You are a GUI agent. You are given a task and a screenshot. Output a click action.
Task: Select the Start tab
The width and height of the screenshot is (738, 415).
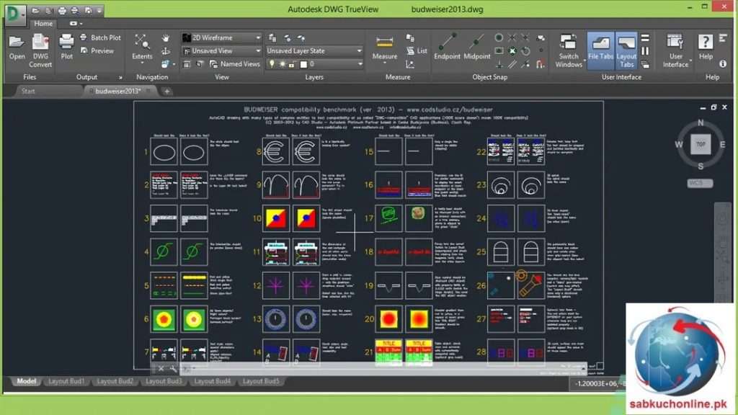[29, 91]
